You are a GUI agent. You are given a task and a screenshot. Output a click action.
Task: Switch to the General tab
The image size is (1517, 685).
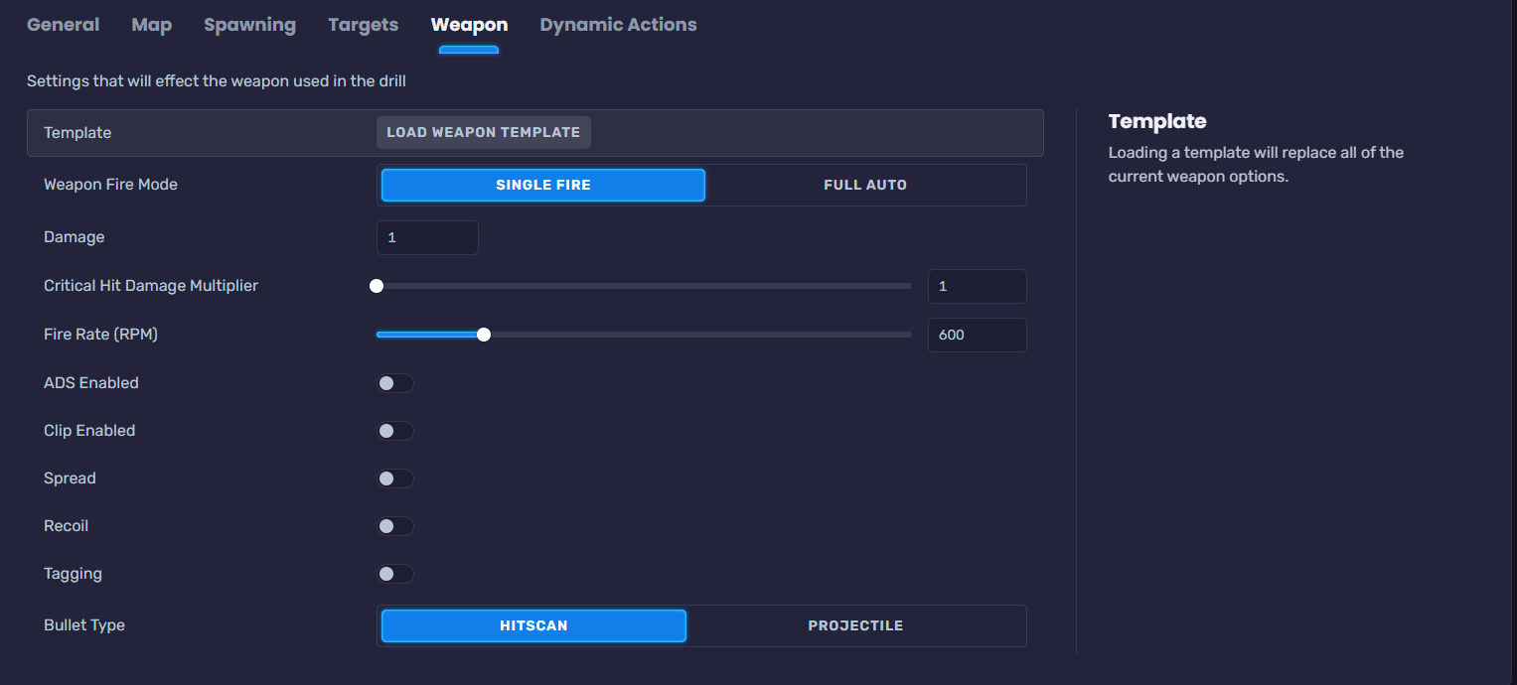tap(63, 25)
